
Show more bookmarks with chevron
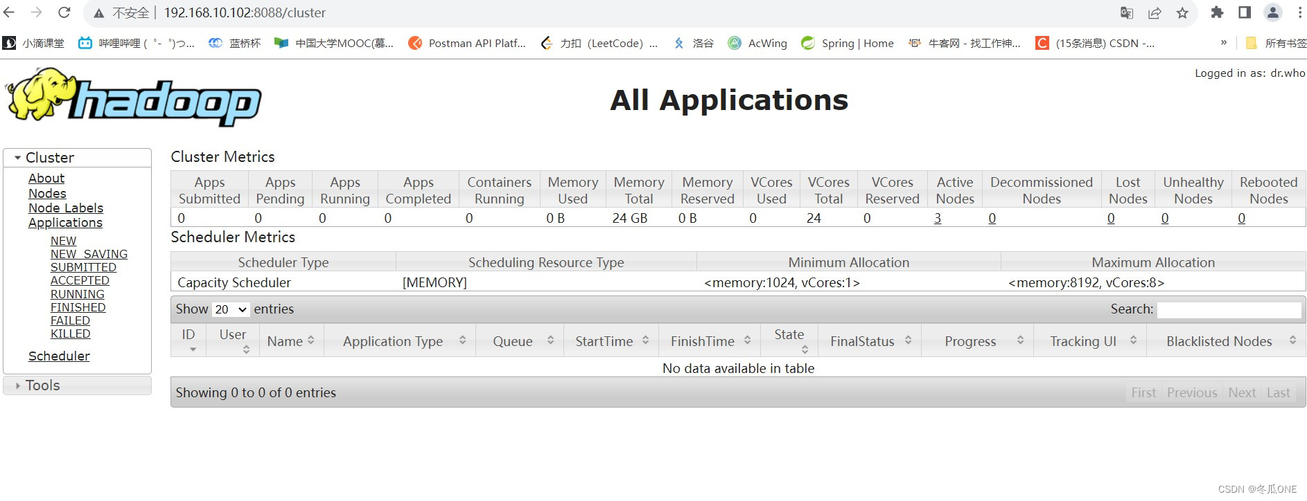[x=1224, y=42]
